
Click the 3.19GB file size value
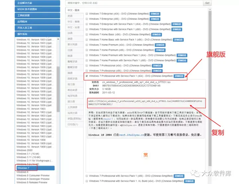[107, 89]
